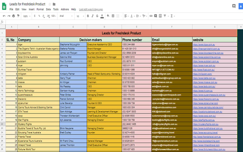
Task: Toggle Bold formatting
Action: pyautogui.click(x=88, y=16)
